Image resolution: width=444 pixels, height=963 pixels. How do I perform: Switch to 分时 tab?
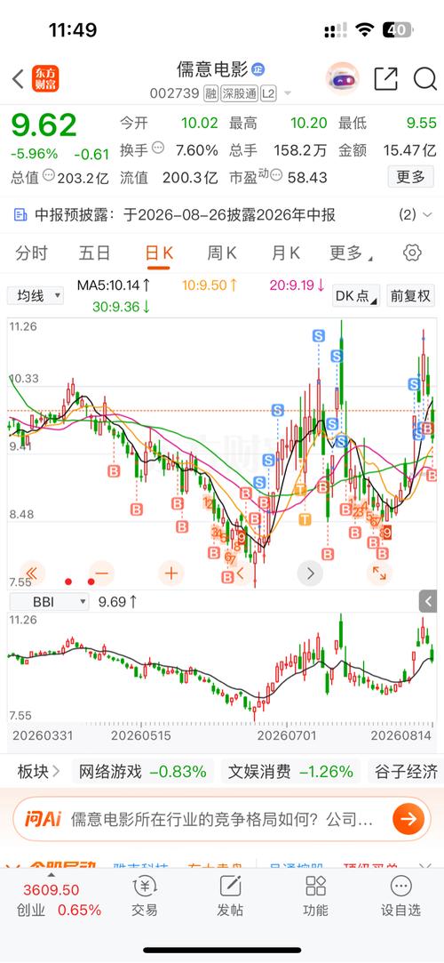31,253
